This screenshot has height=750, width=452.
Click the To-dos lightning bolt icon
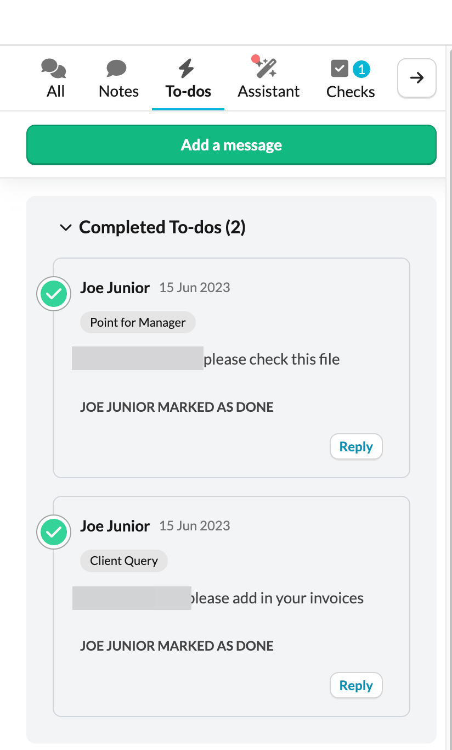(187, 69)
